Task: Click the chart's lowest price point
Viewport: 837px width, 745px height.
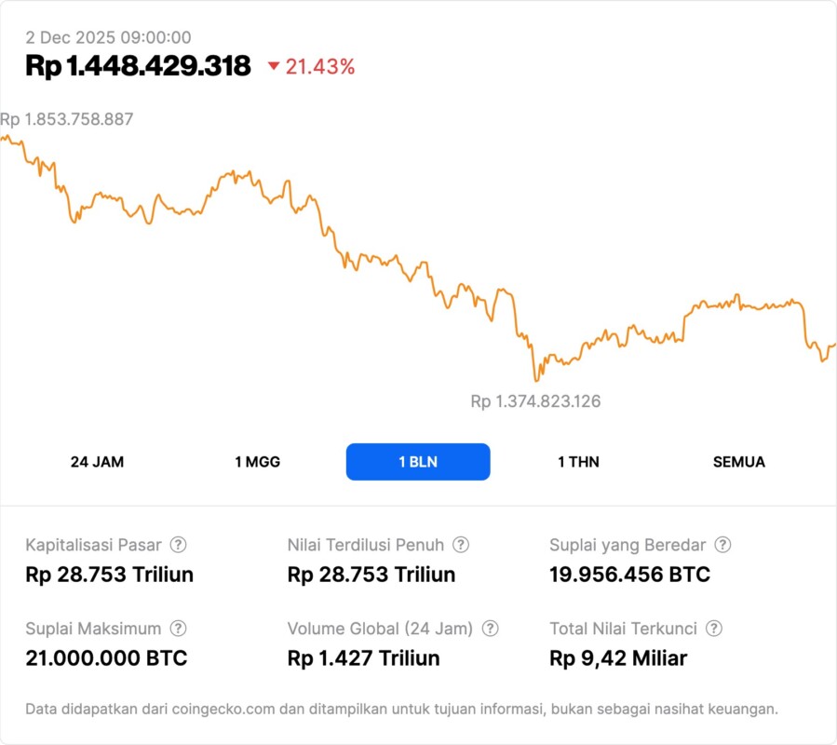Action: coord(535,380)
